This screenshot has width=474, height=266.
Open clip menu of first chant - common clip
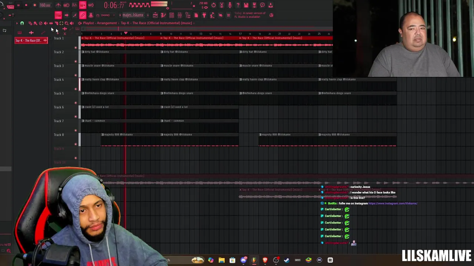coord(83,121)
